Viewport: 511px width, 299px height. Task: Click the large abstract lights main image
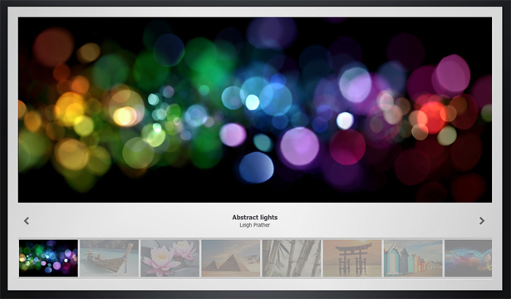(255, 110)
